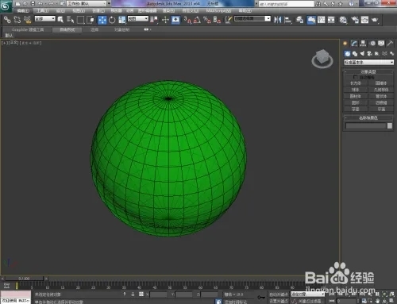Click the Align tool icon
Screen dimensions: 397x304
[287, 20]
